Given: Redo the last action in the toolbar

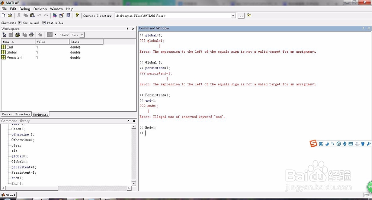Looking at the screenshot, I should coord(46,15).
